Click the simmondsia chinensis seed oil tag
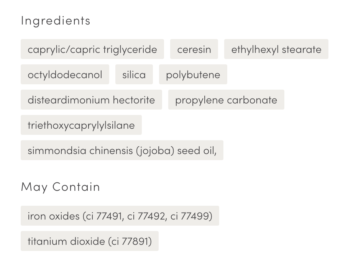The image size is (361, 272). pyautogui.click(x=122, y=150)
